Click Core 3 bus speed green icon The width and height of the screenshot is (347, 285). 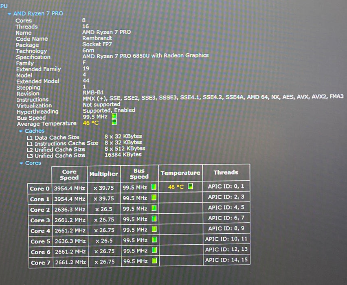coord(154,219)
